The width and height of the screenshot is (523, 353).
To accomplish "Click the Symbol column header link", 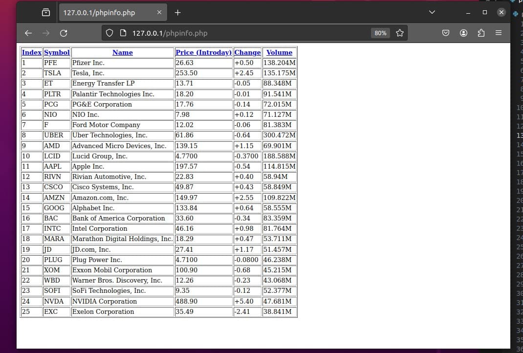I will click(57, 52).
